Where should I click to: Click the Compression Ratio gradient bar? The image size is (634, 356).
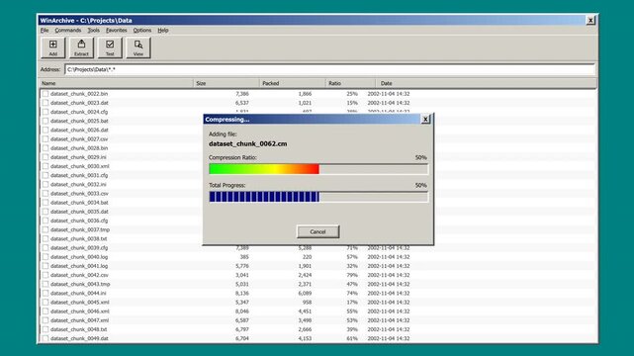pyautogui.click(x=318, y=169)
